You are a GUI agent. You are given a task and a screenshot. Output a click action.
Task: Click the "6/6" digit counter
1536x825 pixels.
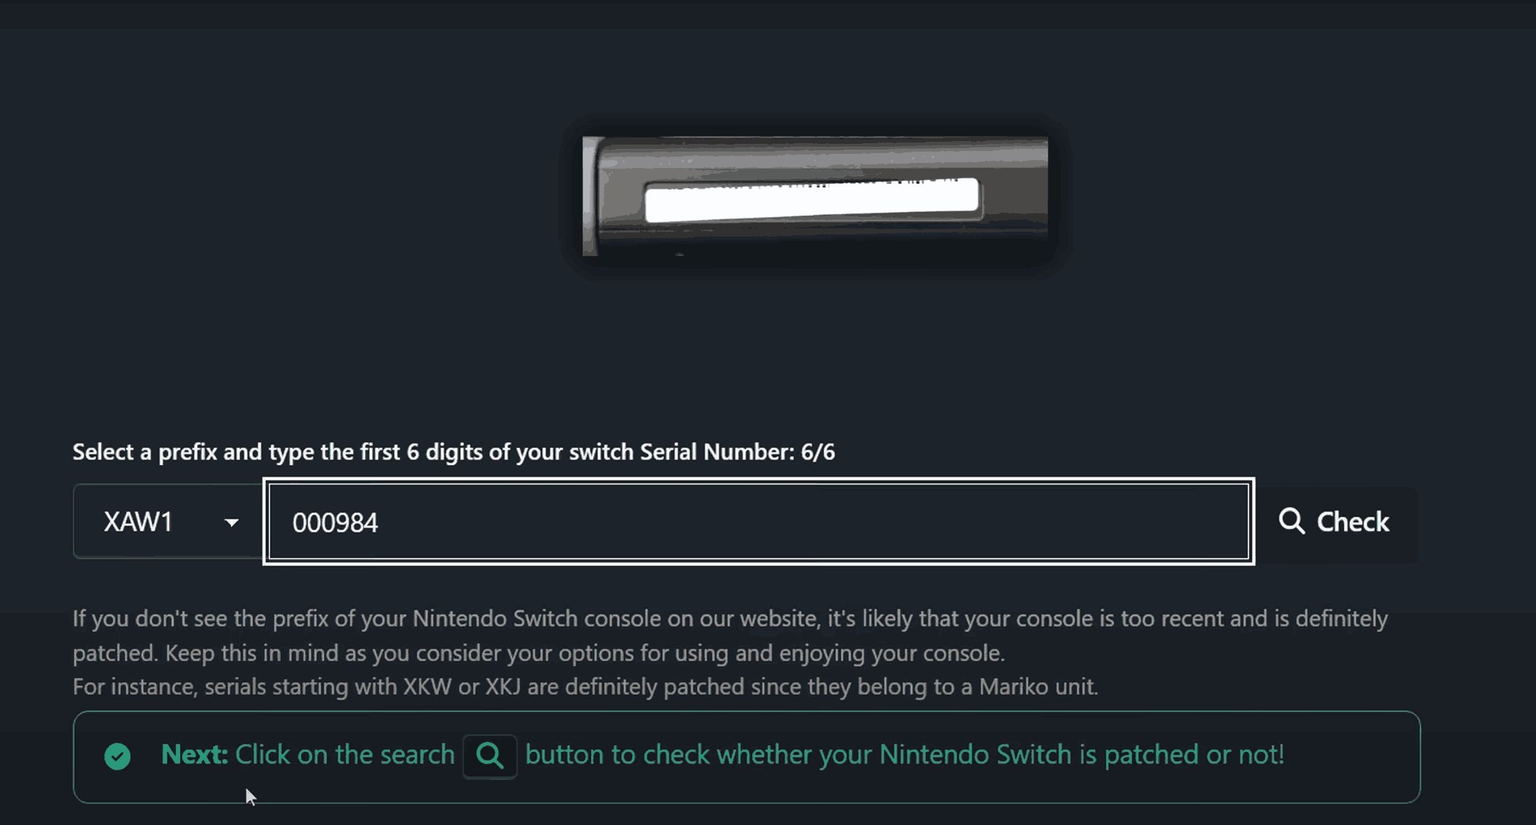[818, 452]
